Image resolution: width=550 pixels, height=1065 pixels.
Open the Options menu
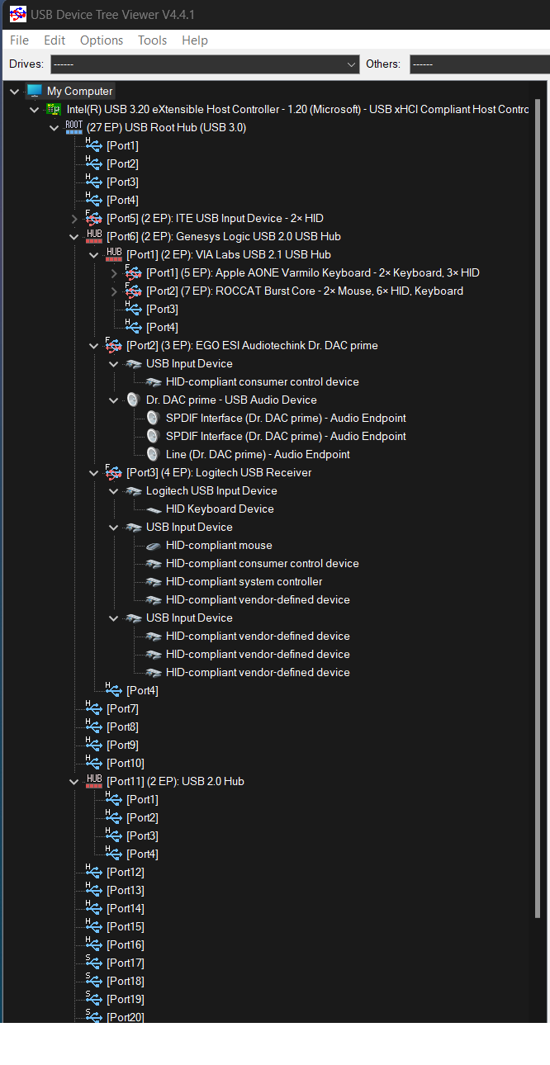102,40
